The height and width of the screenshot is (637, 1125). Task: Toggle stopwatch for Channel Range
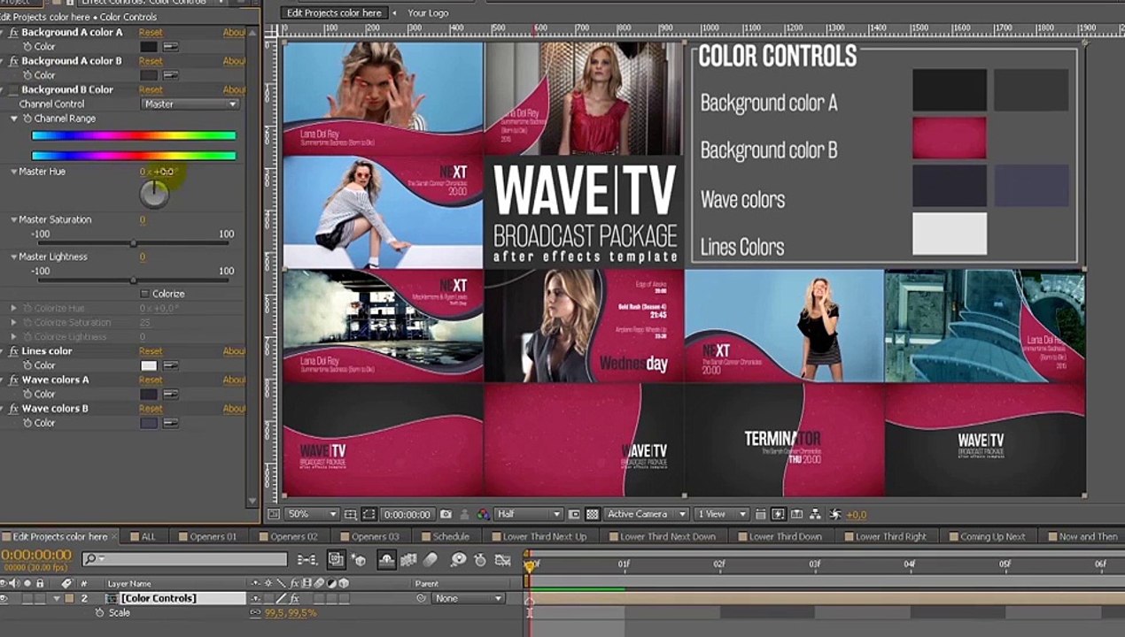[x=27, y=119]
